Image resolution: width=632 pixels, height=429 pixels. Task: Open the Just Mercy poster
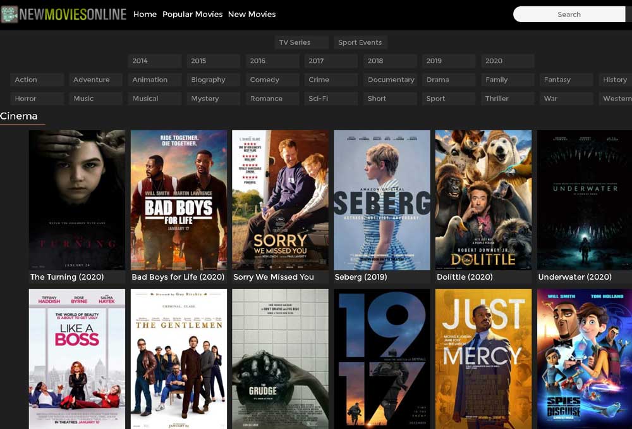pos(483,359)
